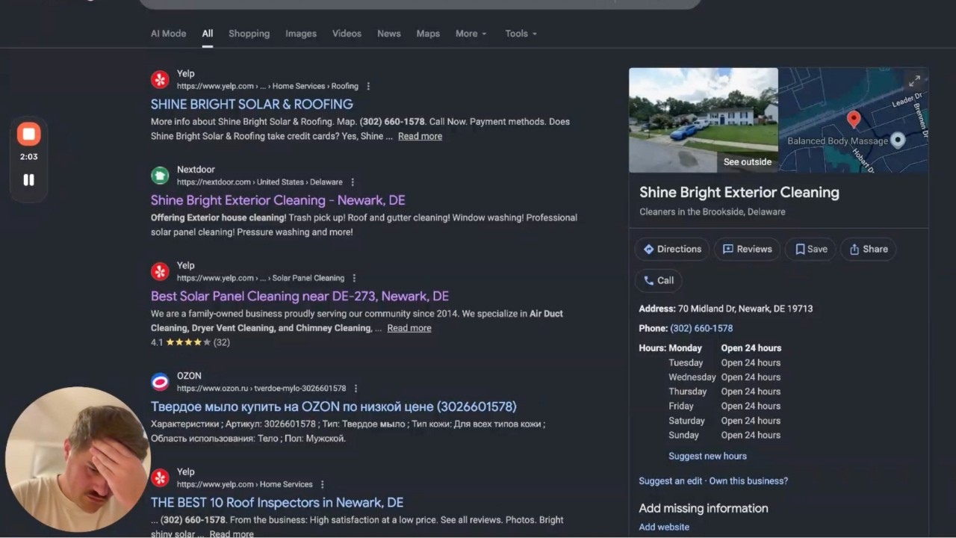The image size is (956, 538).
Task: Expand the map preview with the fullscreen icon
Action: [x=914, y=81]
